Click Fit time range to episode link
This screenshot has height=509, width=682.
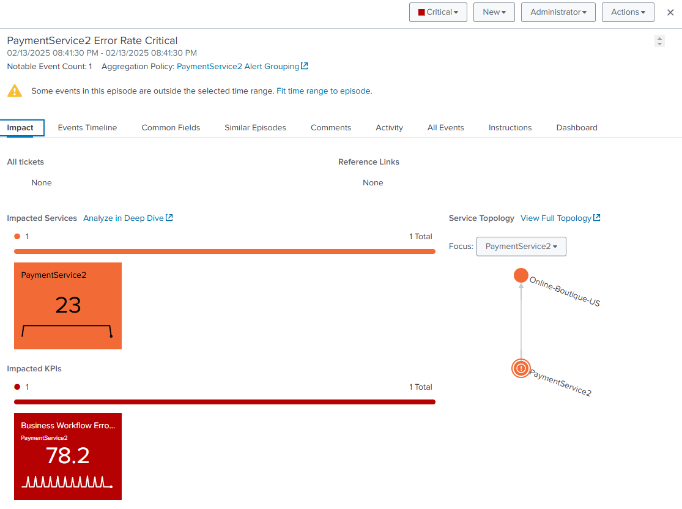pyautogui.click(x=324, y=91)
